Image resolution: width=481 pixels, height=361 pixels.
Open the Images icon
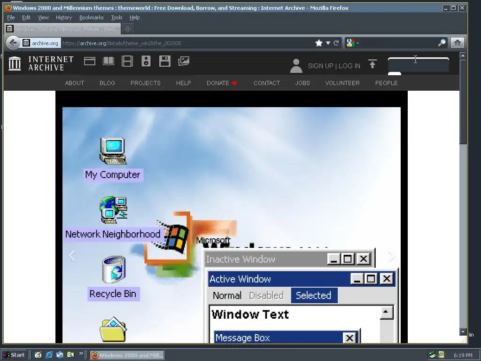pyautogui.click(x=184, y=61)
